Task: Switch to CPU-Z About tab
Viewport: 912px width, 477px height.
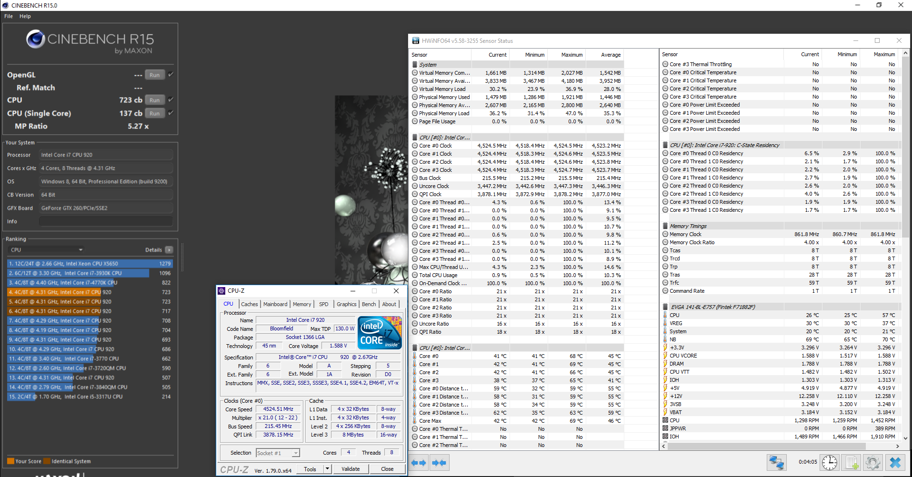Action: click(389, 304)
